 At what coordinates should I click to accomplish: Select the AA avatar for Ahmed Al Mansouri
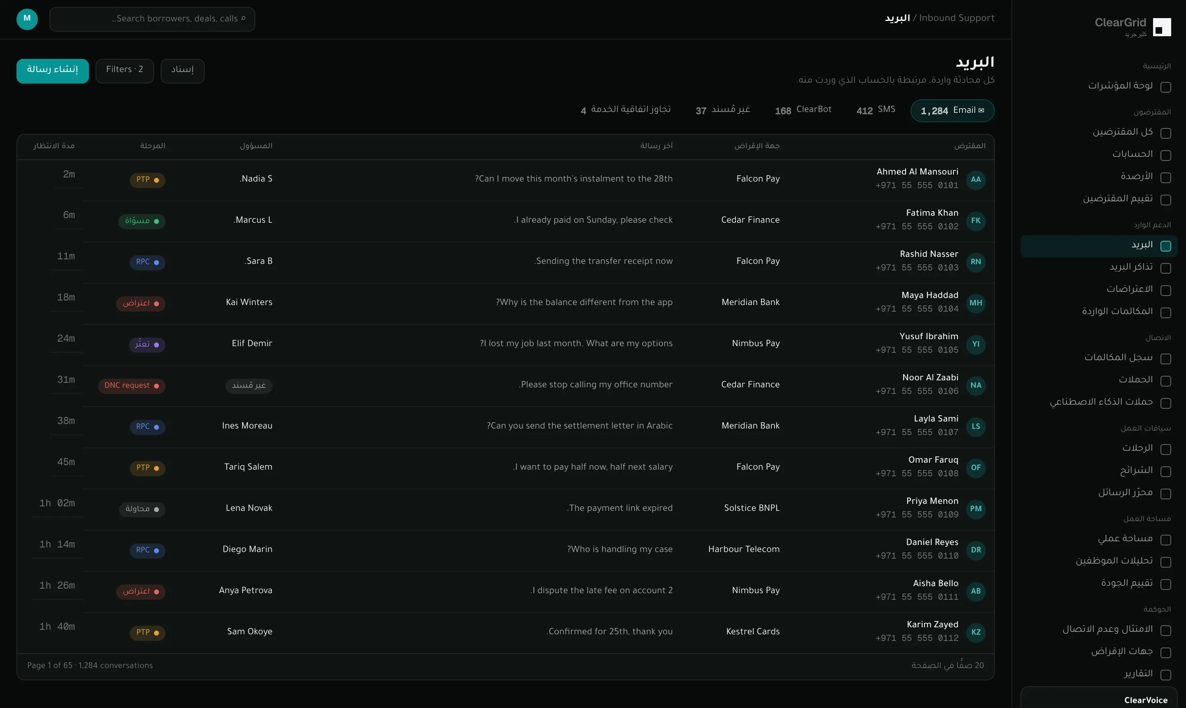tap(976, 180)
